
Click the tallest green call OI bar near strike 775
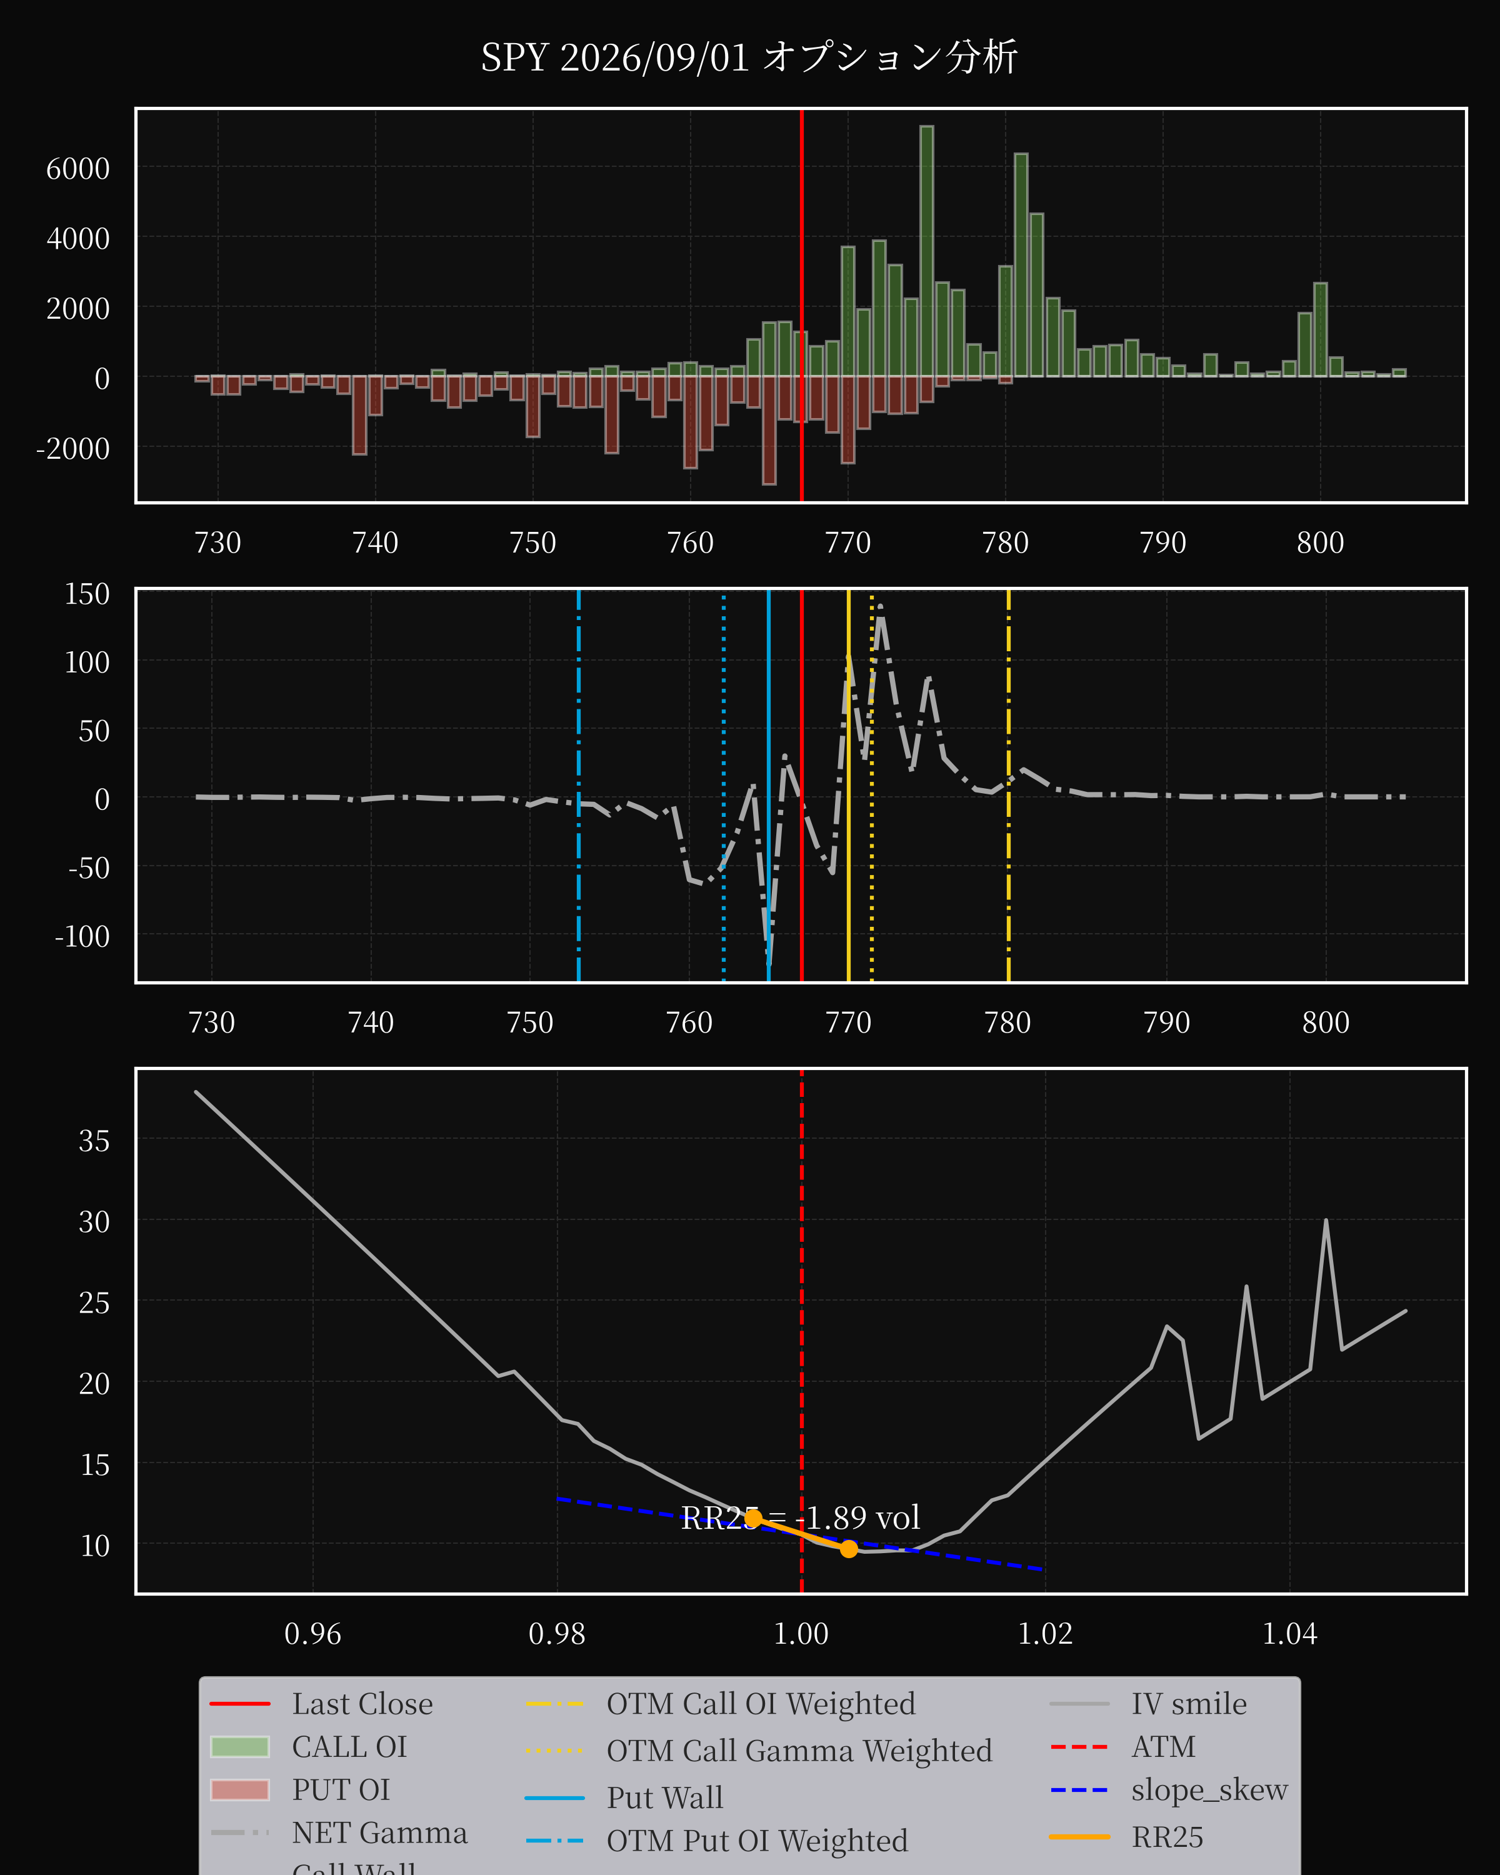point(927,251)
